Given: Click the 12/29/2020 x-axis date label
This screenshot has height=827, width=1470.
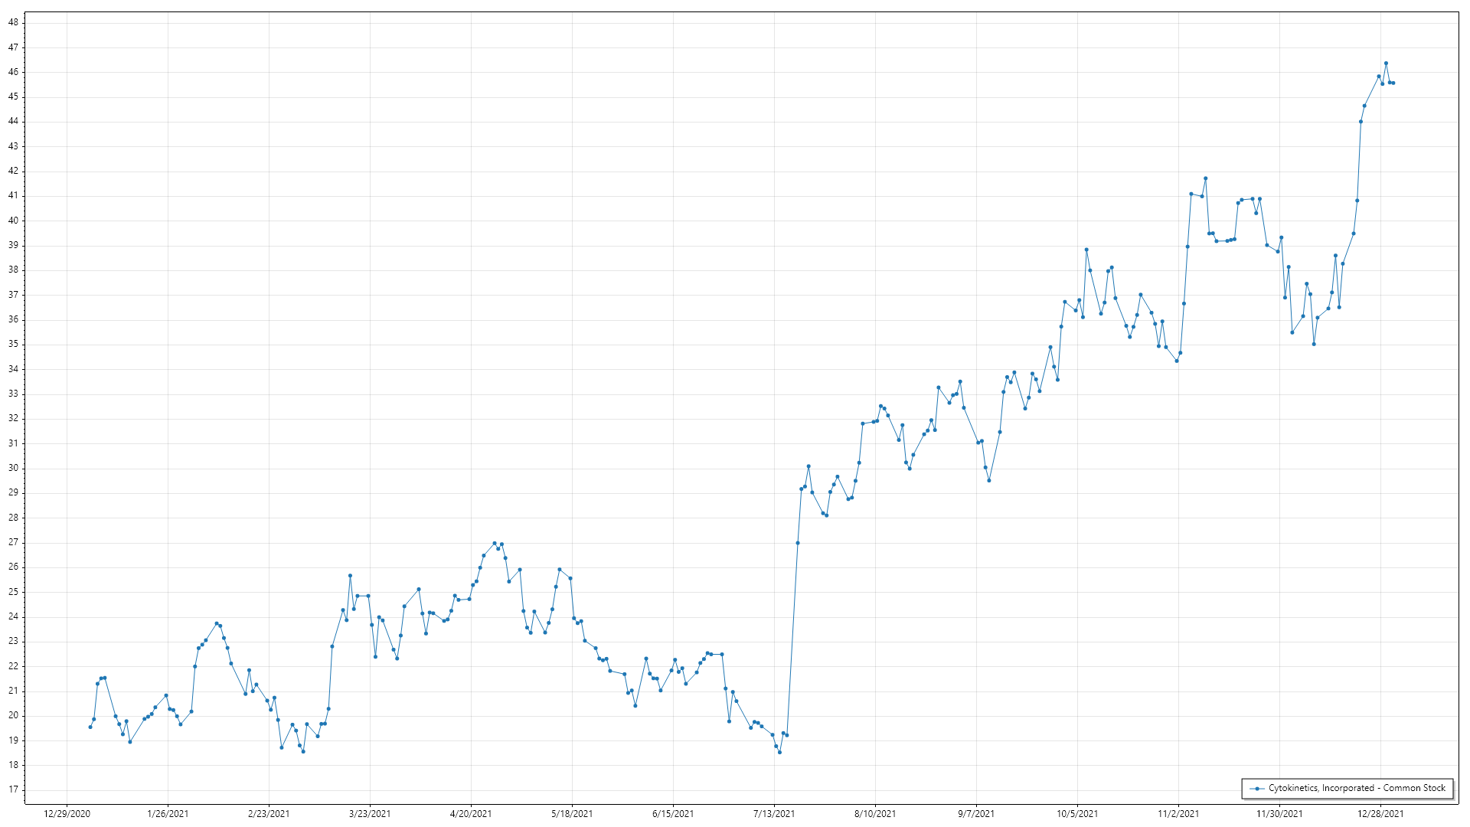Looking at the screenshot, I should tap(67, 814).
